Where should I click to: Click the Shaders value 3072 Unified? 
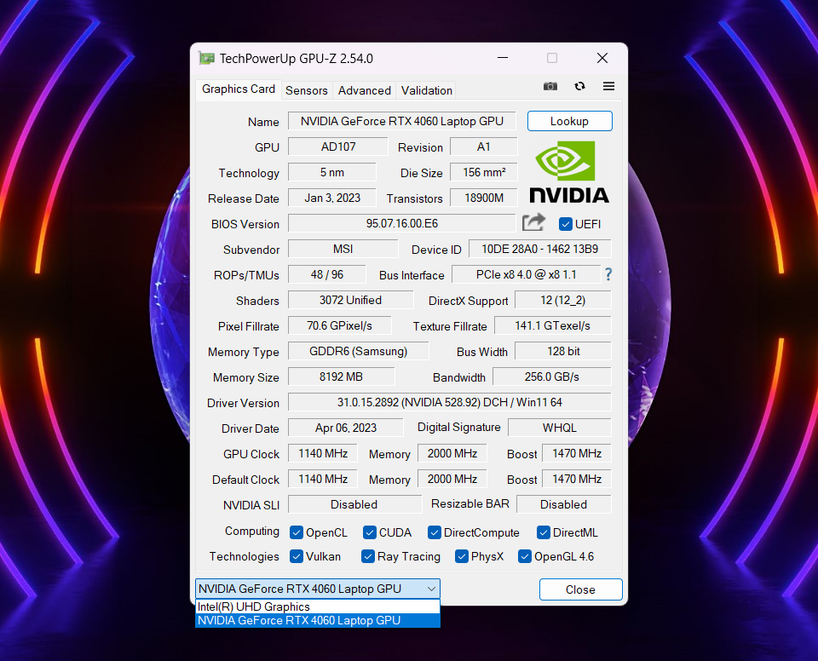click(350, 300)
